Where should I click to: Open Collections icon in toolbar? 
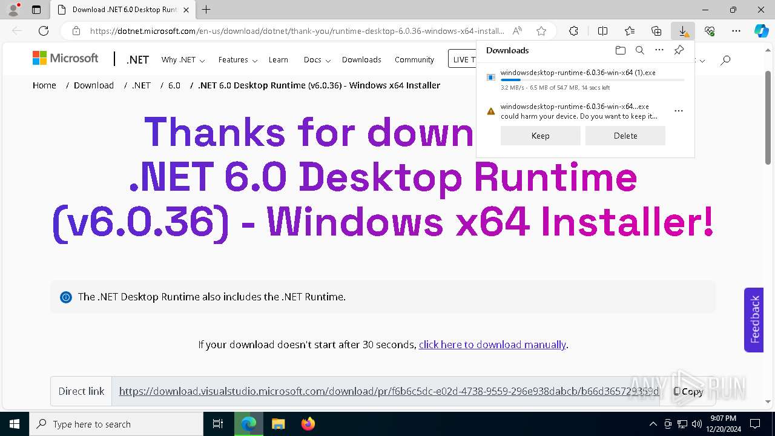(x=656, y=31)
